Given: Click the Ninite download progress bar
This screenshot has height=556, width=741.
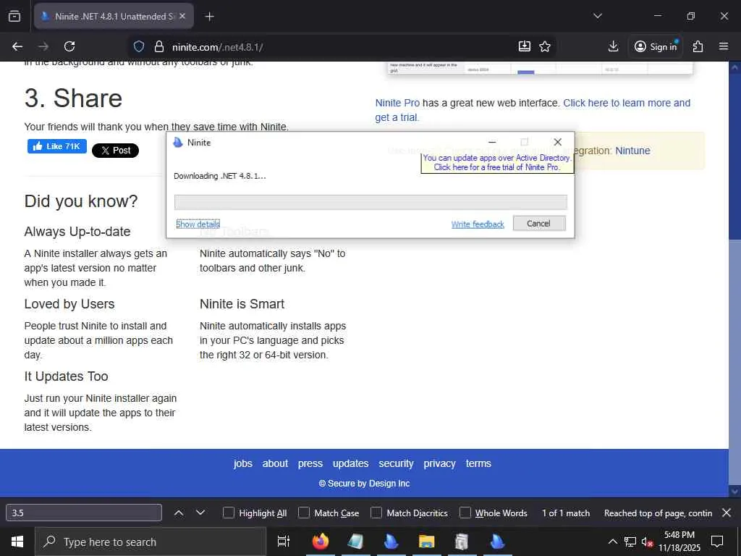Looking at the screenshot, I should [x=370, y=202].
